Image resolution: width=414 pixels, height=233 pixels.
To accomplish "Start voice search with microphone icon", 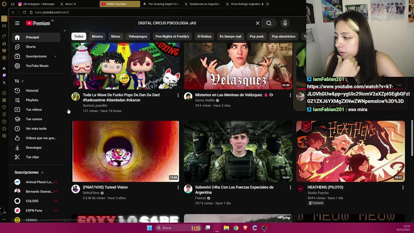I will coord(285,23).
